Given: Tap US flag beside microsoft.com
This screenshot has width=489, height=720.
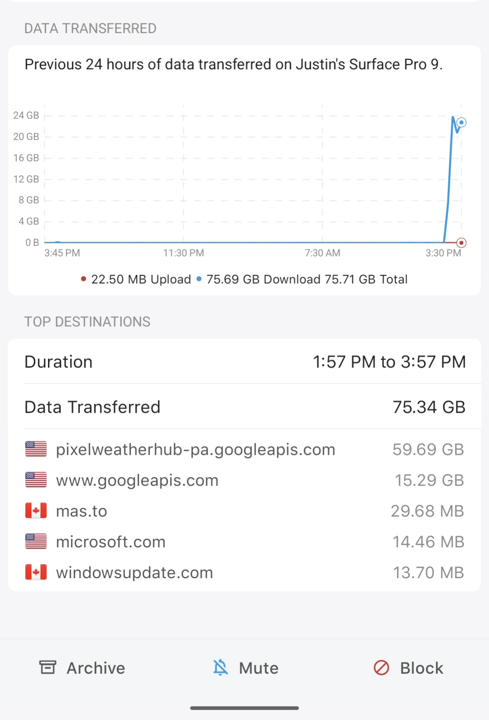Looking at the screenshot, I should tap(36, 541).
